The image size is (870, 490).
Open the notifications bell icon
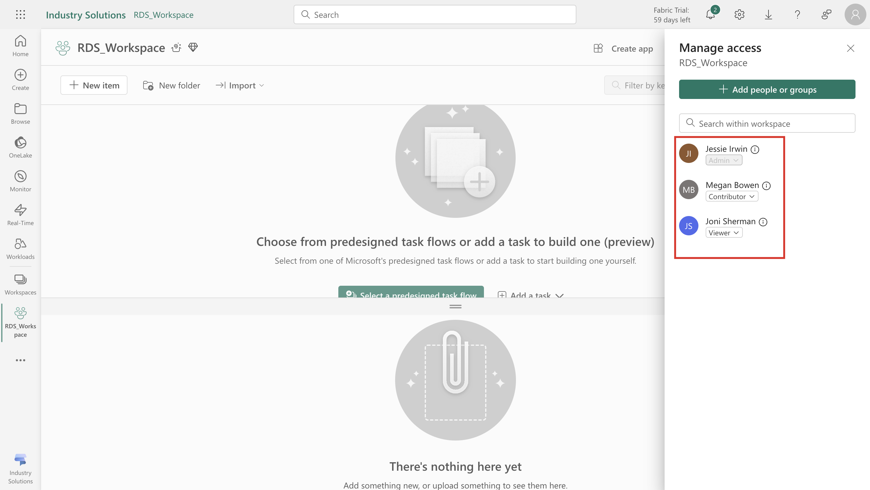(x=710, y=14)
